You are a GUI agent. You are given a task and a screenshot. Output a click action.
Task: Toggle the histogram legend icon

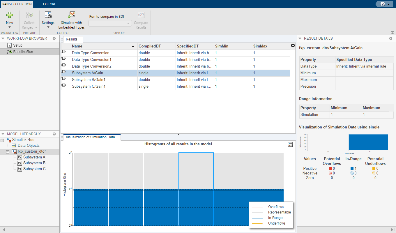pos(290,144)
